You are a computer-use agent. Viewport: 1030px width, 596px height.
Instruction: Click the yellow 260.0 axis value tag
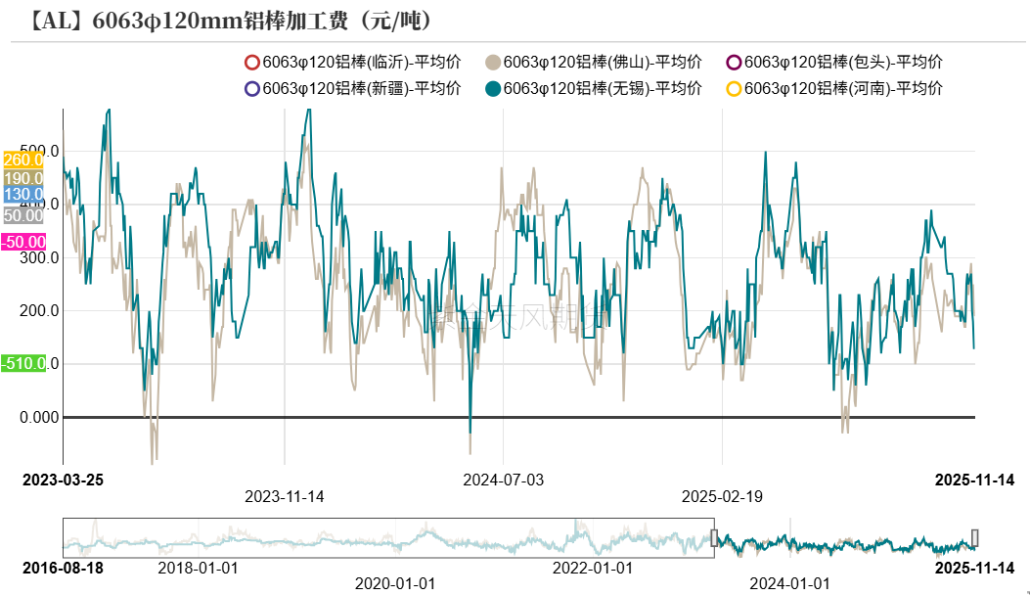pos(22,160)
